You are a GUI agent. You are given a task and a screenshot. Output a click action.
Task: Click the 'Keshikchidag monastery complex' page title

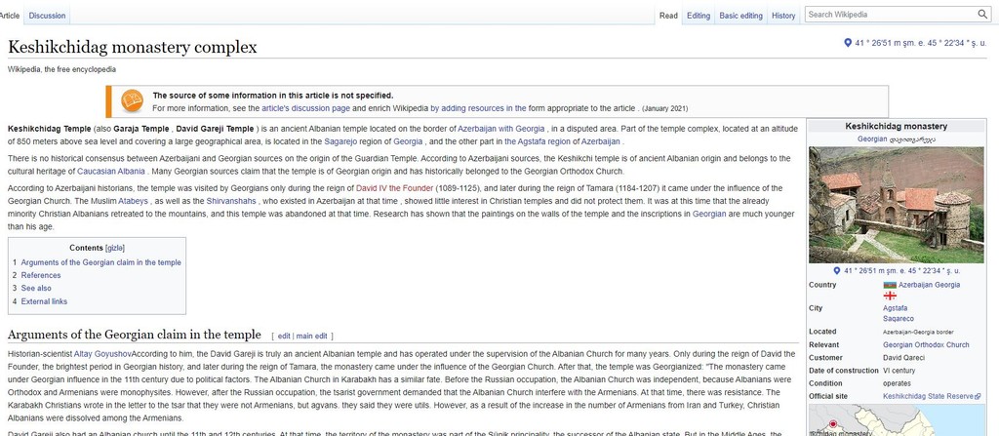pos(133,47)
